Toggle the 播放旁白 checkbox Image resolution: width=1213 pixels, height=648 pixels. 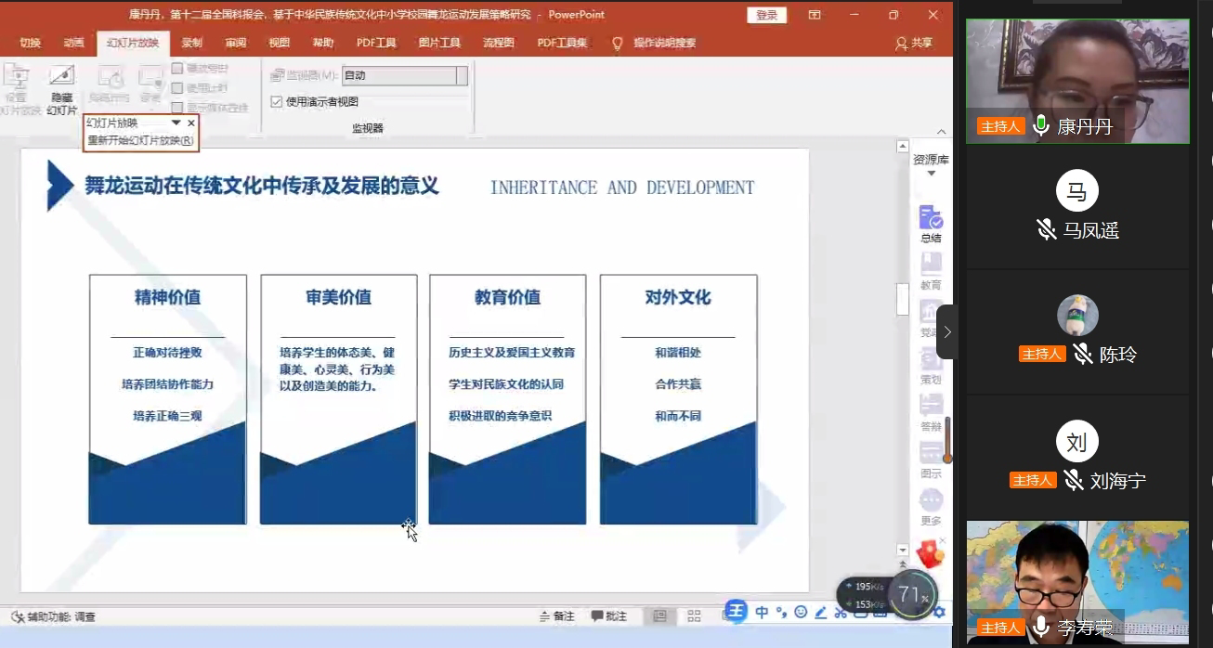(177, 69)
